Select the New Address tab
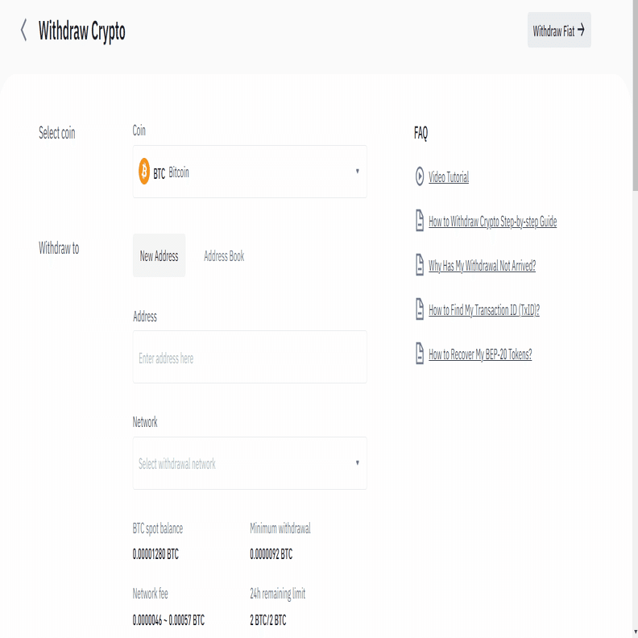 coord(159,256)
